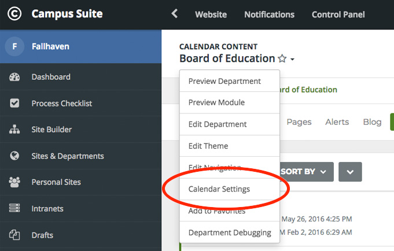Open the SORT BY dropdown
This screenshot has width=394, height=251.
pos(306,172)
